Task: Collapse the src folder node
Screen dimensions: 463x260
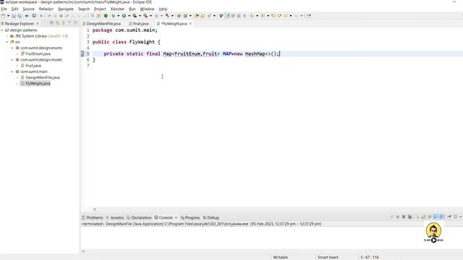Action: click(x=7, y=42)
